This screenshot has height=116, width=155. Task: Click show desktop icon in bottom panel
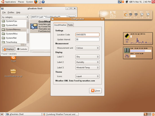click(2, 114)
